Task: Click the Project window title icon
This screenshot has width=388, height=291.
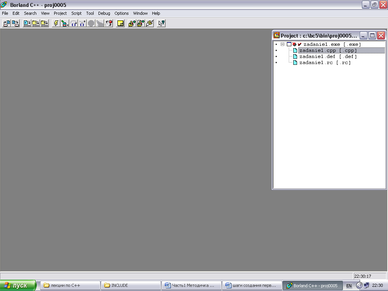Action: (276, 35)
